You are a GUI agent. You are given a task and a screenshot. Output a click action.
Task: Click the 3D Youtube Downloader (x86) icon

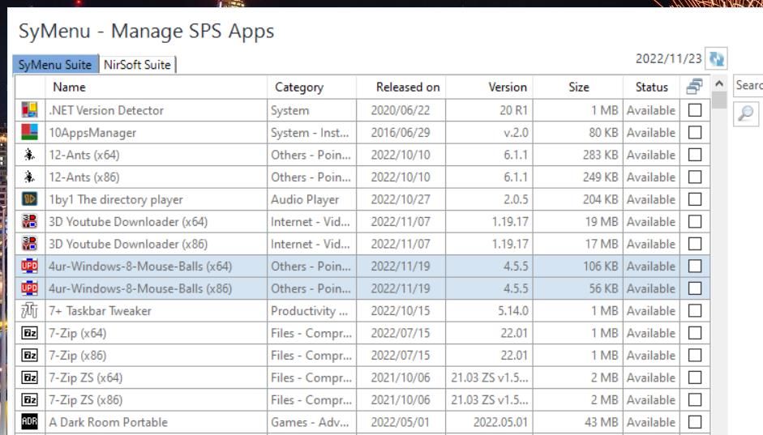(30, 244)
